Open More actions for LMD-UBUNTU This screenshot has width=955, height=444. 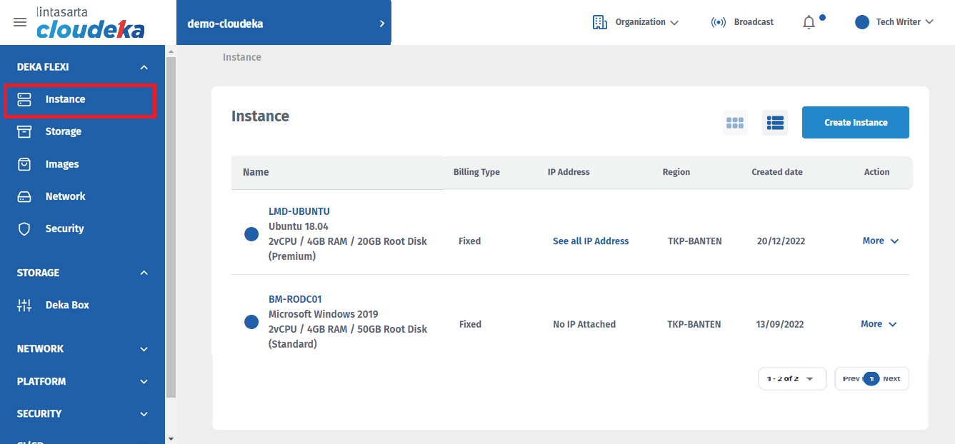click(880, 241)
